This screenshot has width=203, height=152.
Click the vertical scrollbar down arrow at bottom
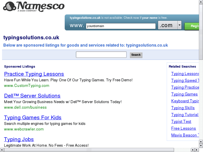(201, 146)
